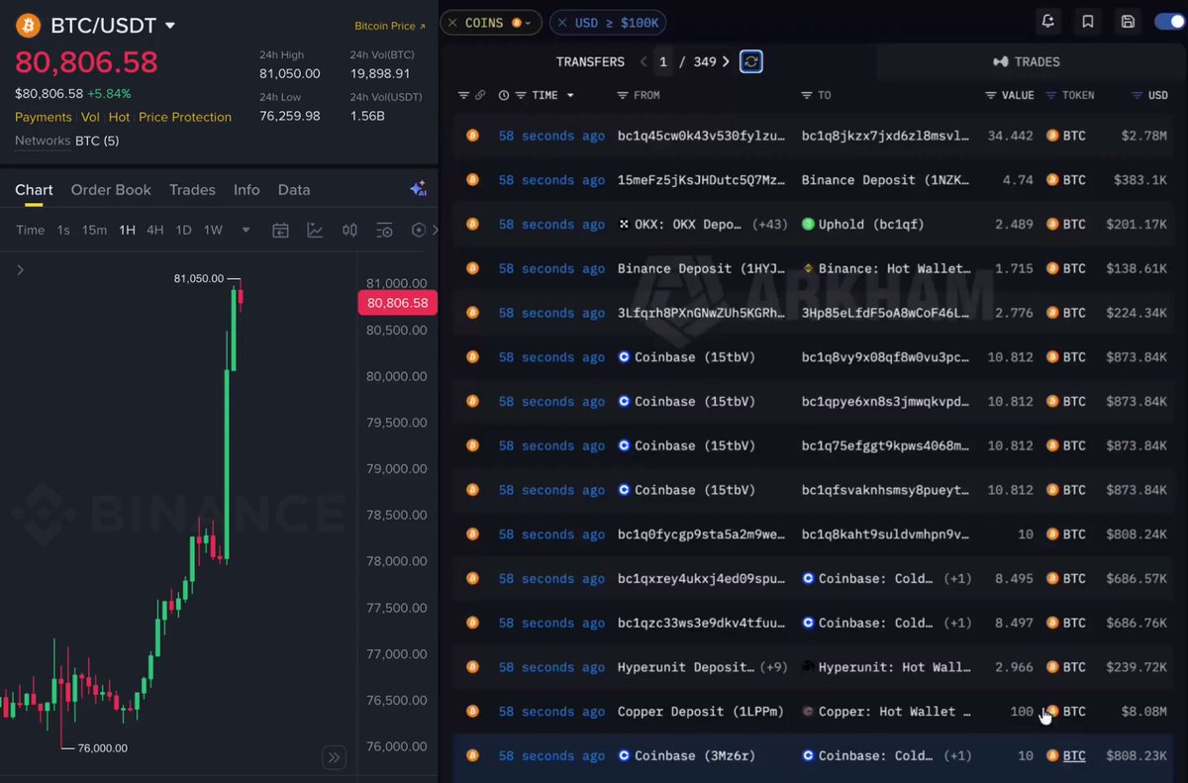Image resolution: width=1188 pixels, height=783 pixels.
Task: Click the hexagon settings icon on chart toolbar
Action: click(x=418, y=230)
